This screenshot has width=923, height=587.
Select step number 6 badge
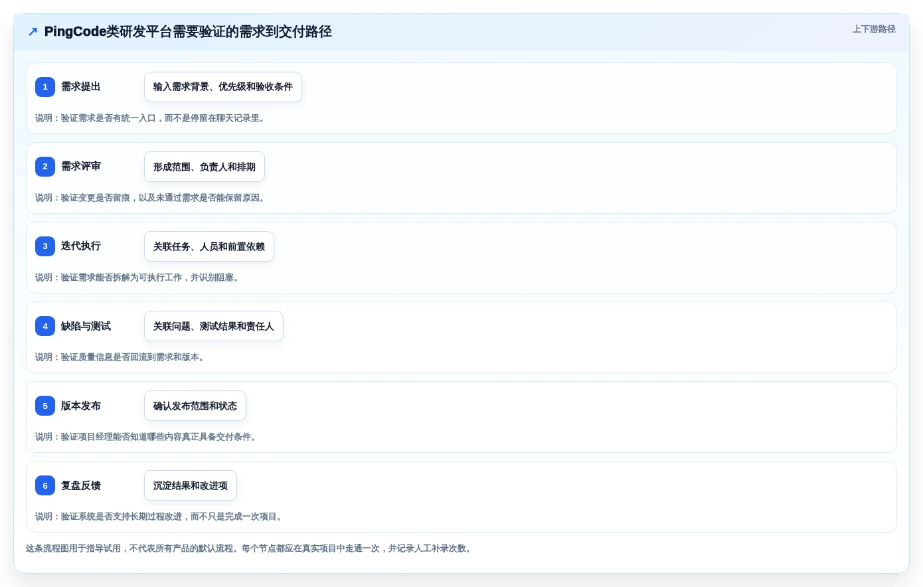[x=45, y=485]
